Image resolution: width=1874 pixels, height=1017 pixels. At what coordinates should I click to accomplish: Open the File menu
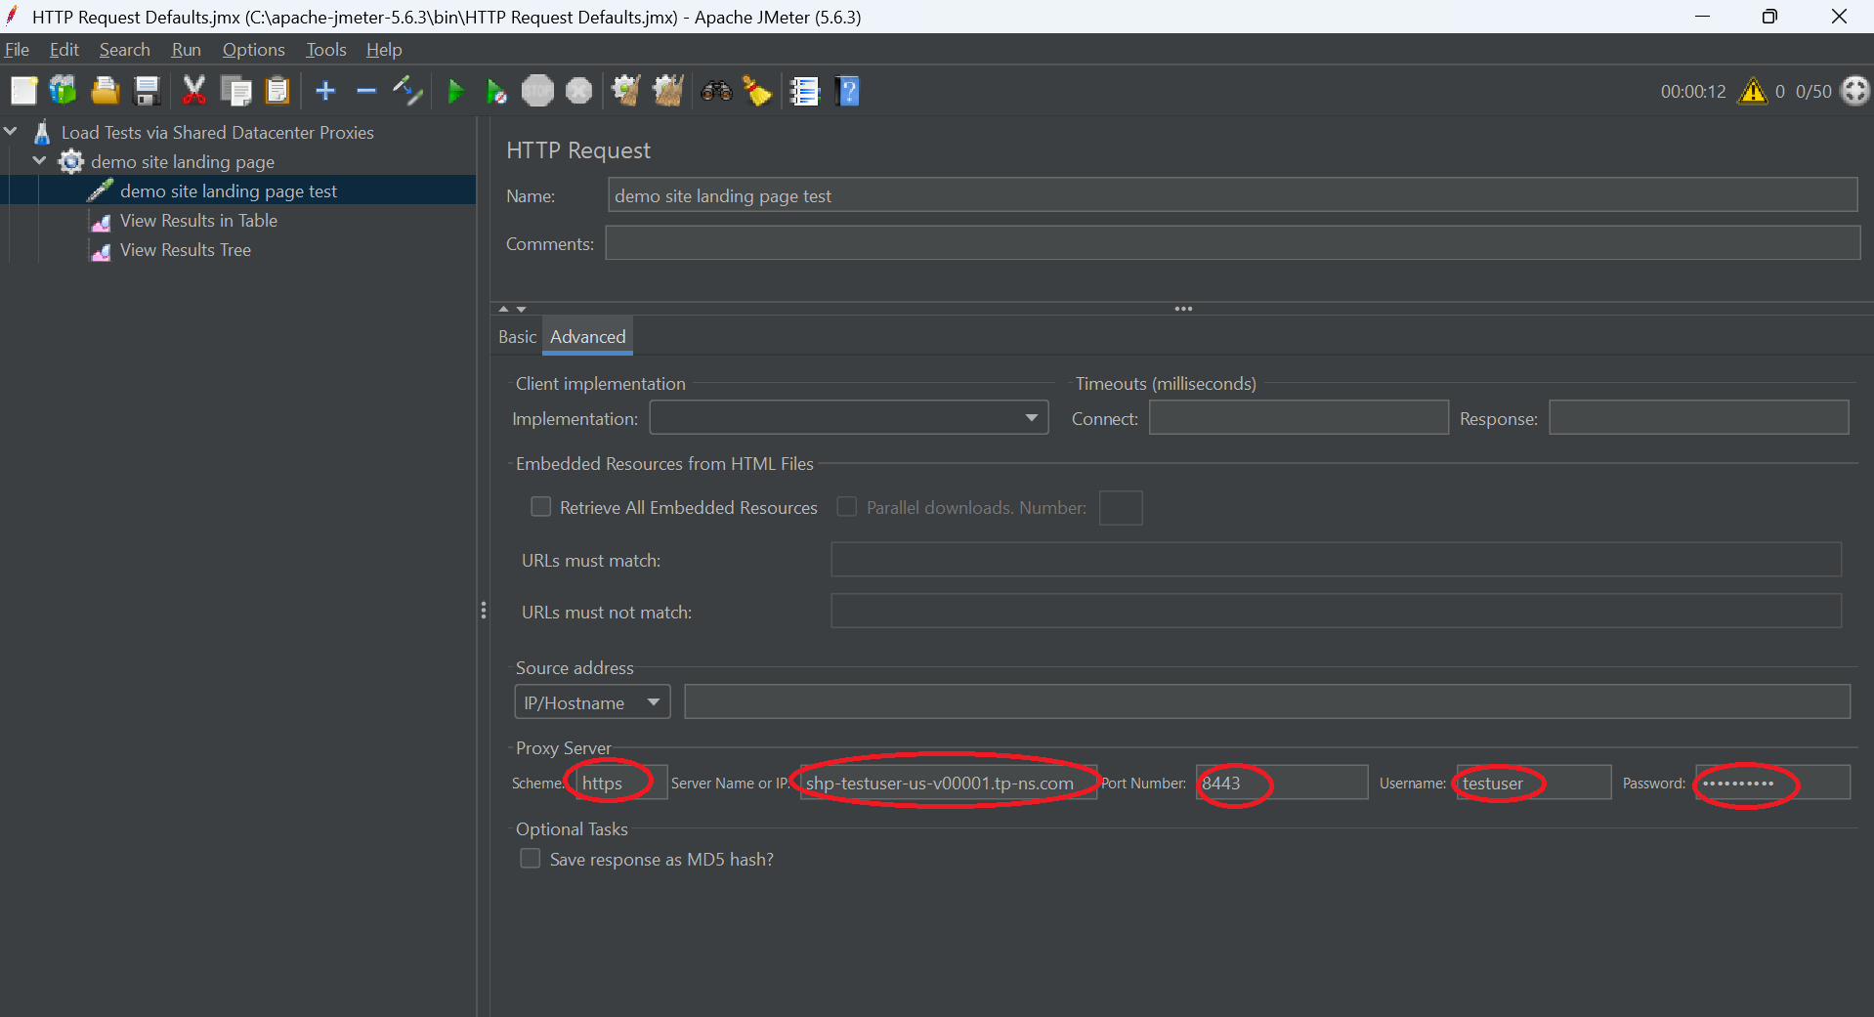[x=17, y=50]
